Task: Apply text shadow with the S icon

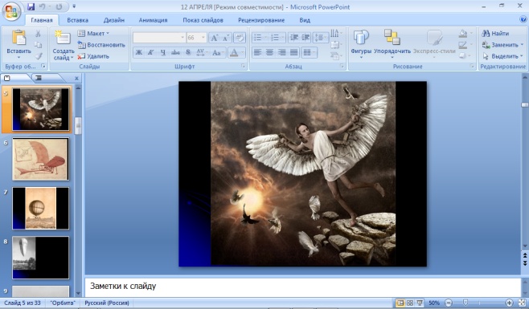Action: pyautogui.click(x=188, y=52)
